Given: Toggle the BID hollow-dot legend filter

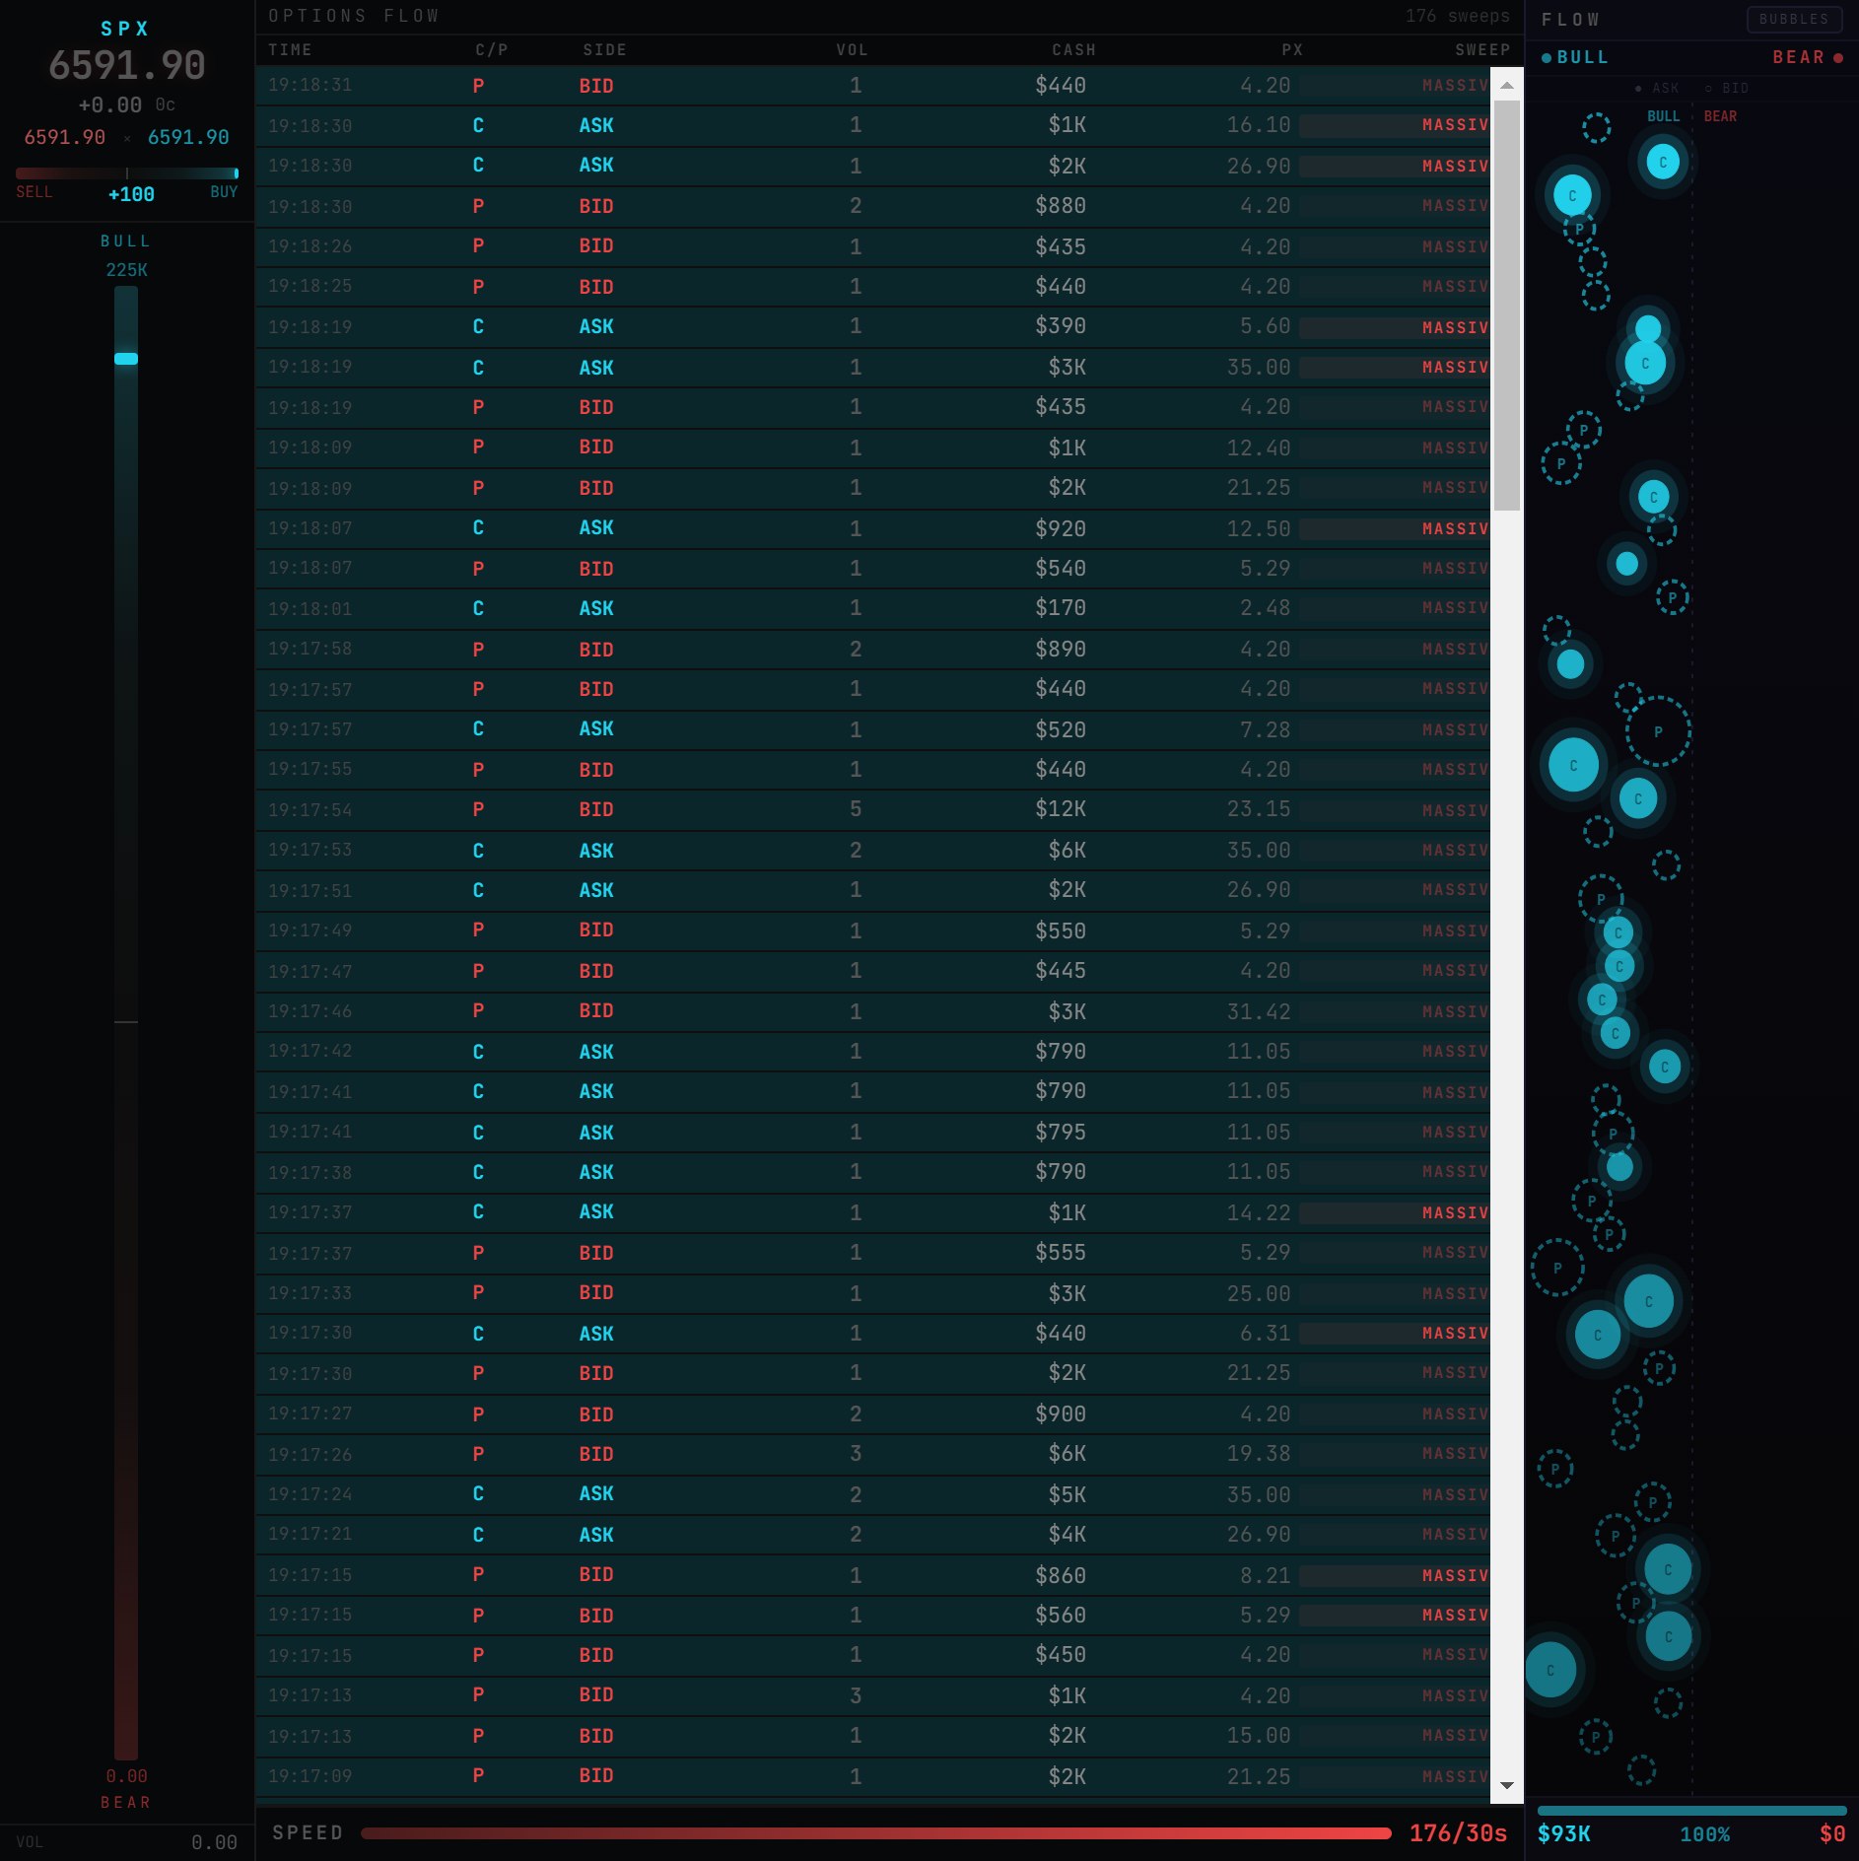Looking at the screenshot, I should click(1727, 89).
